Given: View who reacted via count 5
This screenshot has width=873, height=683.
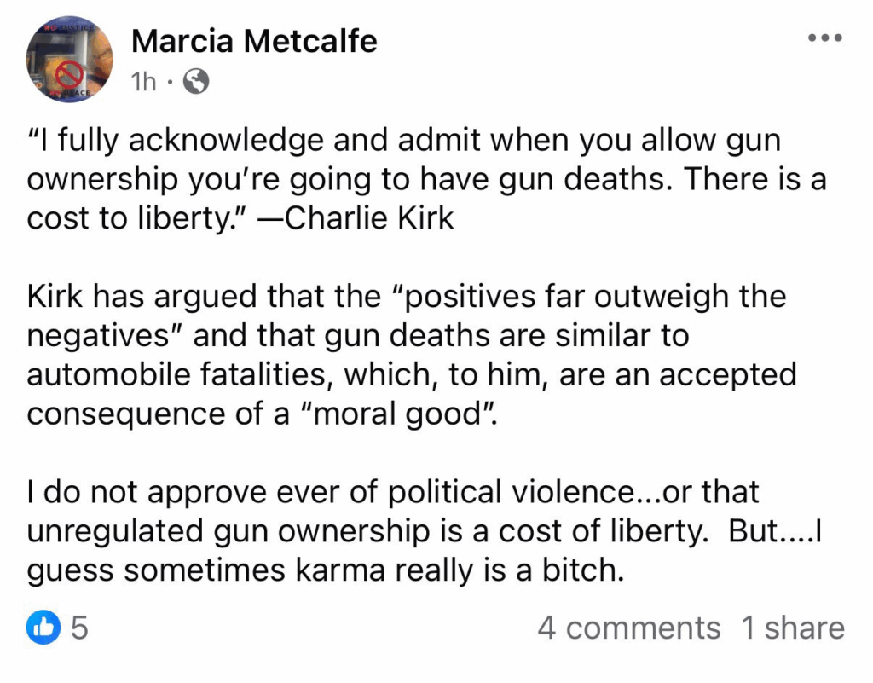Looking at the screenshot, I should pos(79,628).
